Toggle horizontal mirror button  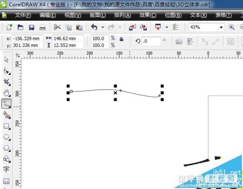(x=179, y=42)
